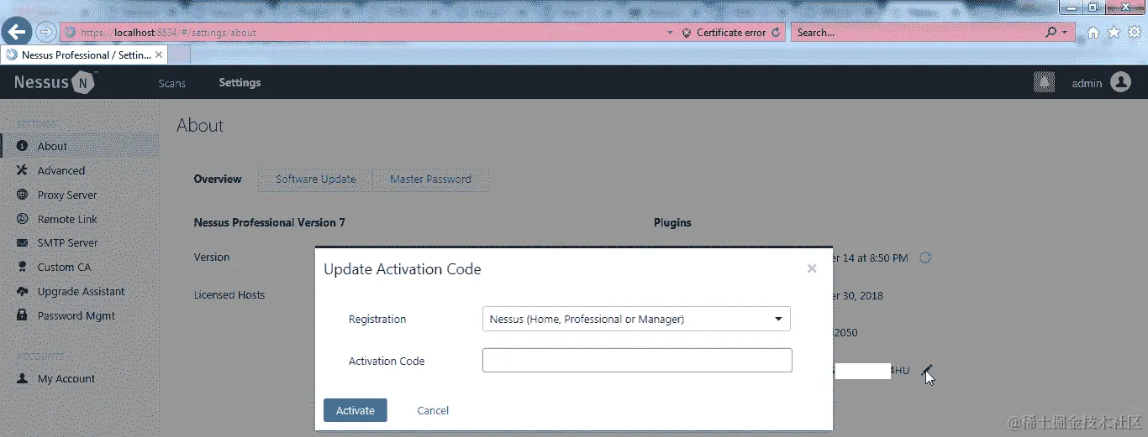Click the browser Forward arrow button
The width and height of the screenshot is (1148, 437).
point(45,32)
